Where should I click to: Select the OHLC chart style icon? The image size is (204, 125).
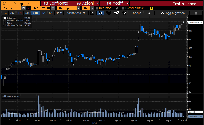124,13
